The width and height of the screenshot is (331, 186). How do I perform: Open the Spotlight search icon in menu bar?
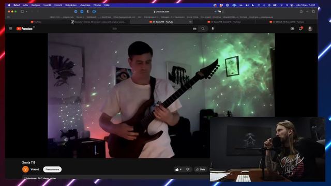pos(287,5)
